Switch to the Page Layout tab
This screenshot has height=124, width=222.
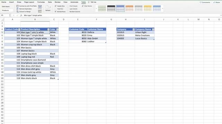[x=29, y=2]
